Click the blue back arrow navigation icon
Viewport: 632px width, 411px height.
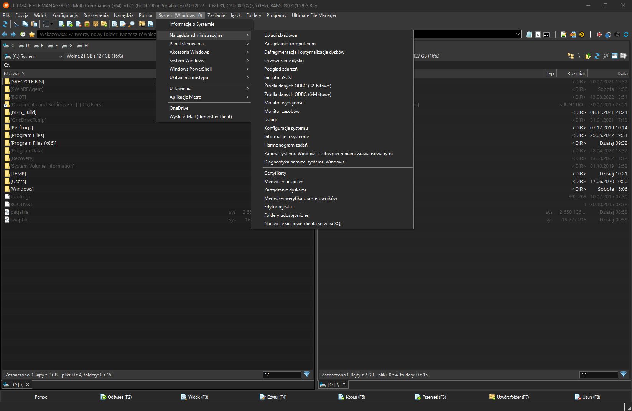[x=5, y=34]
